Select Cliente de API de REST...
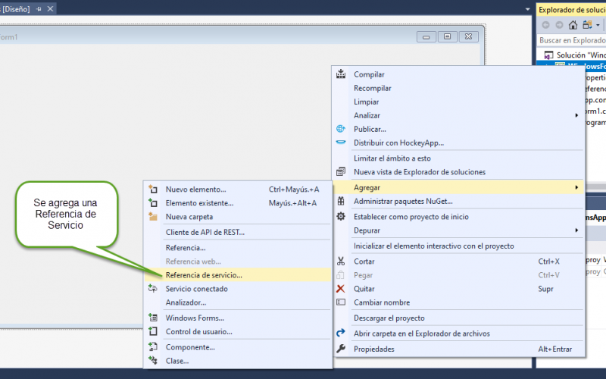Screen dimensions: 606x379 click(x=205, y=232)
